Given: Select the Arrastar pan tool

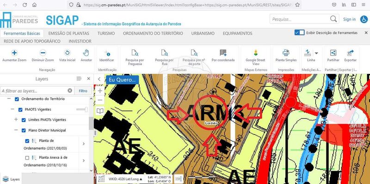Looking at the screenshot, I should (86, 55).
